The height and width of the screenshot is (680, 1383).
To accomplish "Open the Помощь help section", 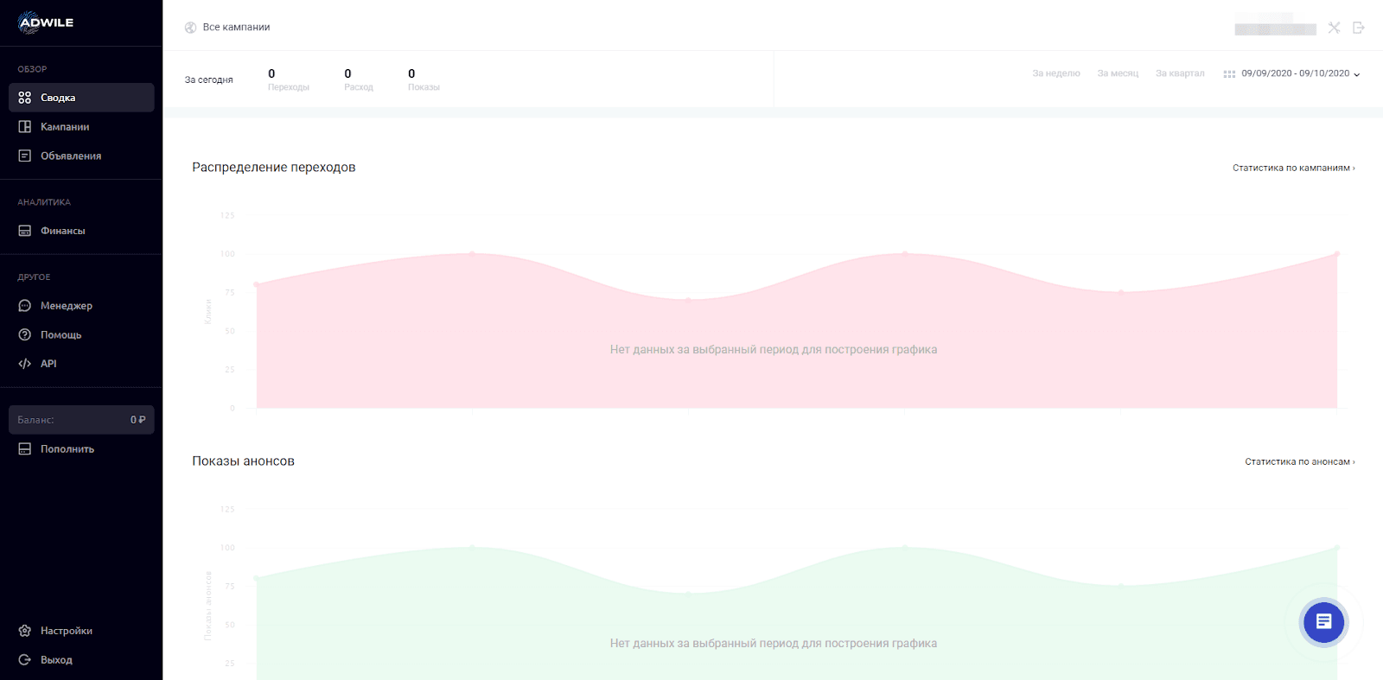I will coord(61,335).
